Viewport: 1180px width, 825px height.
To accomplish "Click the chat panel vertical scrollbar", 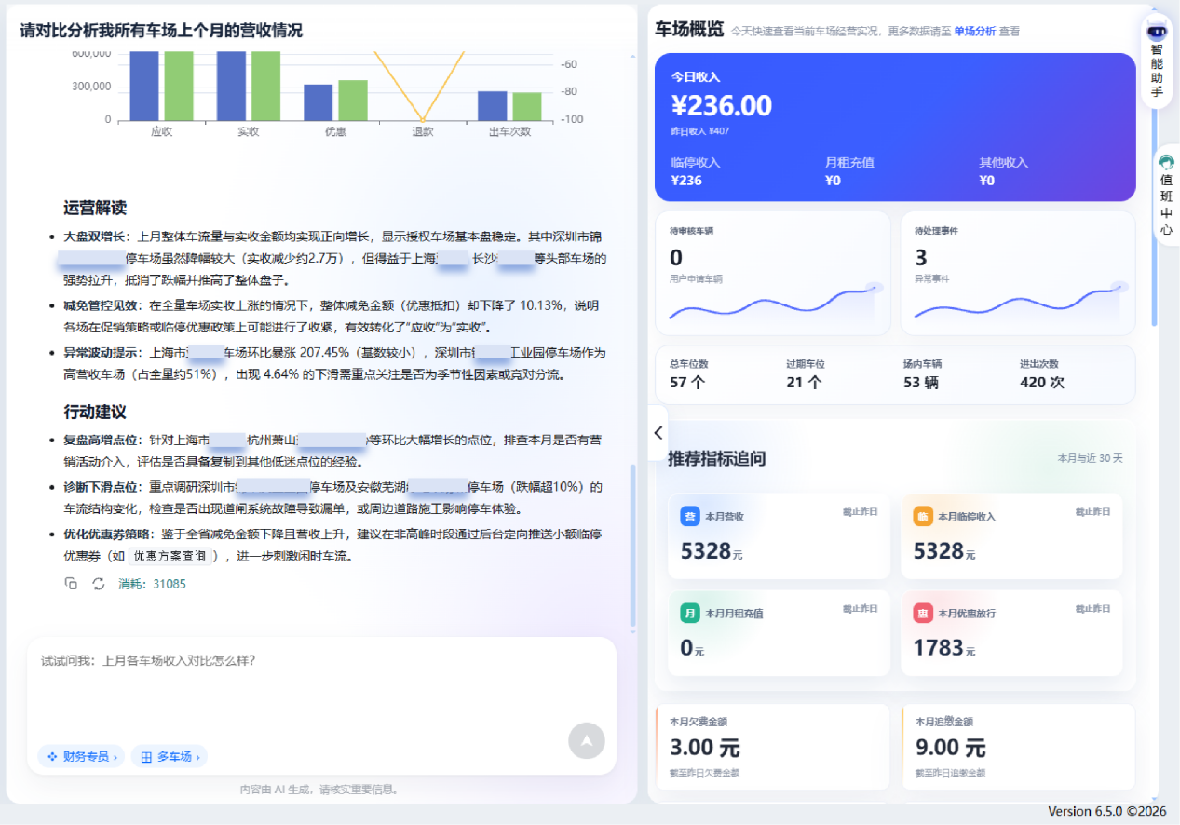I will (634, 545).
